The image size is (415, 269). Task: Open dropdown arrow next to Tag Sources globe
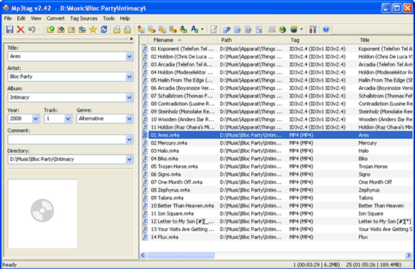pos(301,29)
